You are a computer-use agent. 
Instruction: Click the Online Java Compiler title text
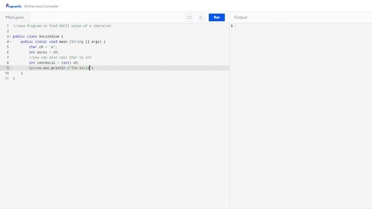tap(41, 6)
